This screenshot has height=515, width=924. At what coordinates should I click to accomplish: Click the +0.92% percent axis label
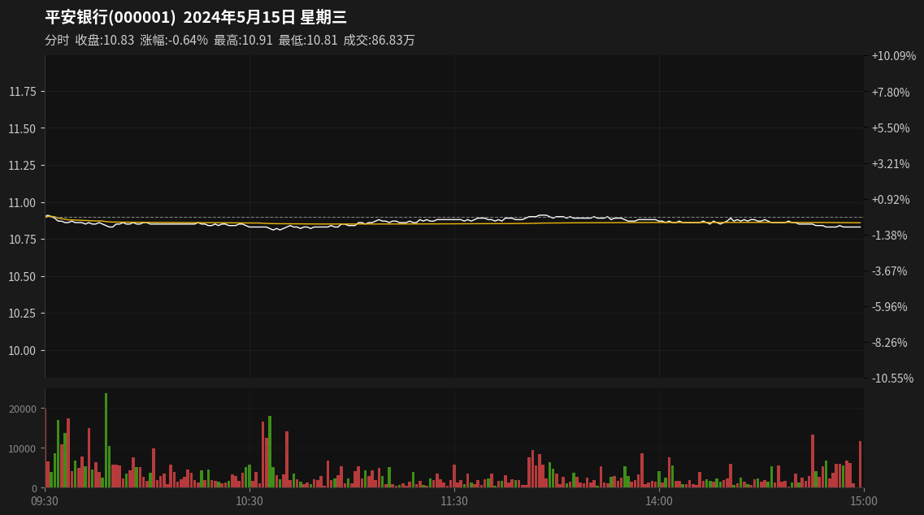tap(891, 200)
